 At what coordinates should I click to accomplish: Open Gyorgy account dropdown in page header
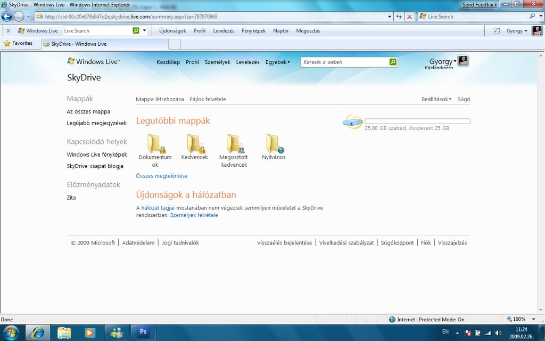(442, 61)
